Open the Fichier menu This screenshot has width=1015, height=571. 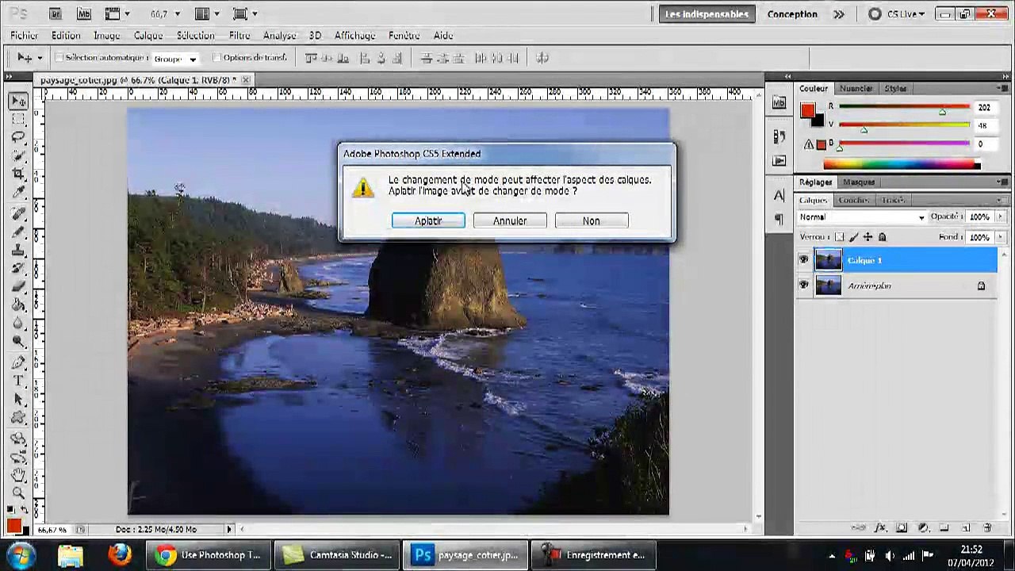pyautogui.click(x=24, y=36)
